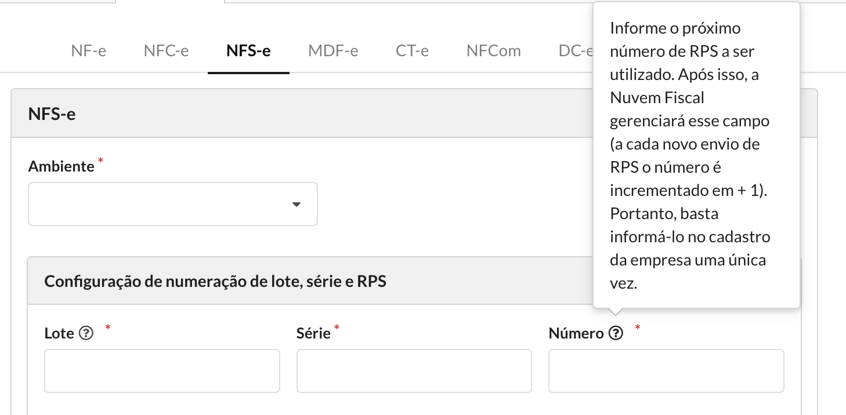Focus the Lote input field
Screen dimensions: 846x415
coord(162,371)
